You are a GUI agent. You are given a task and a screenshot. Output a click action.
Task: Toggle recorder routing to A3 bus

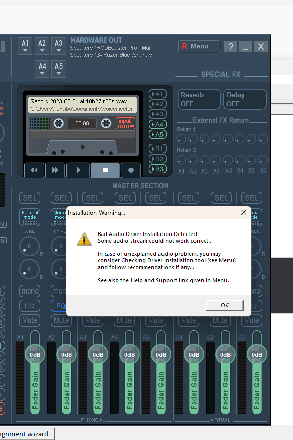(158, 114)
